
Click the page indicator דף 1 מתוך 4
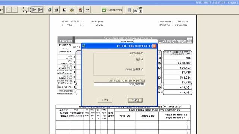point(27,10)
